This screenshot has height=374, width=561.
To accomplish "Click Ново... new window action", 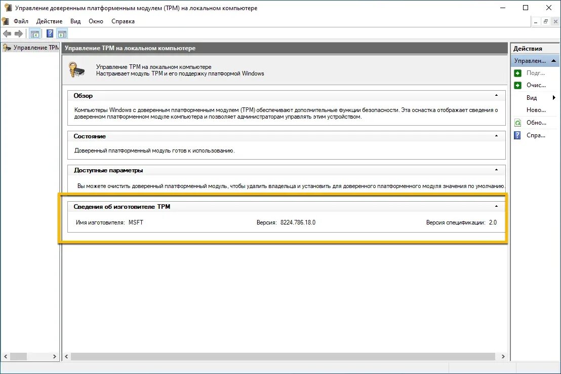I will coord(536,110).
